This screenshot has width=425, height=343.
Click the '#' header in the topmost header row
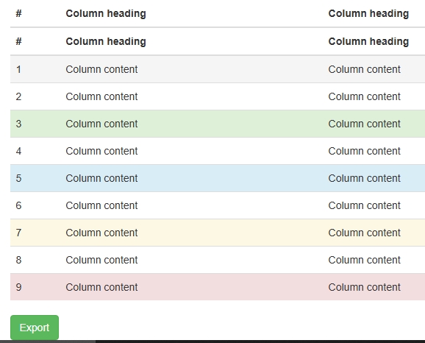18,13
